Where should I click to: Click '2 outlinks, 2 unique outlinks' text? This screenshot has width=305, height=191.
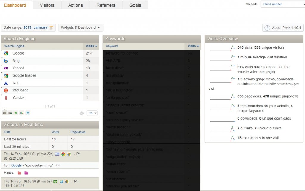[x=259, y=128]
